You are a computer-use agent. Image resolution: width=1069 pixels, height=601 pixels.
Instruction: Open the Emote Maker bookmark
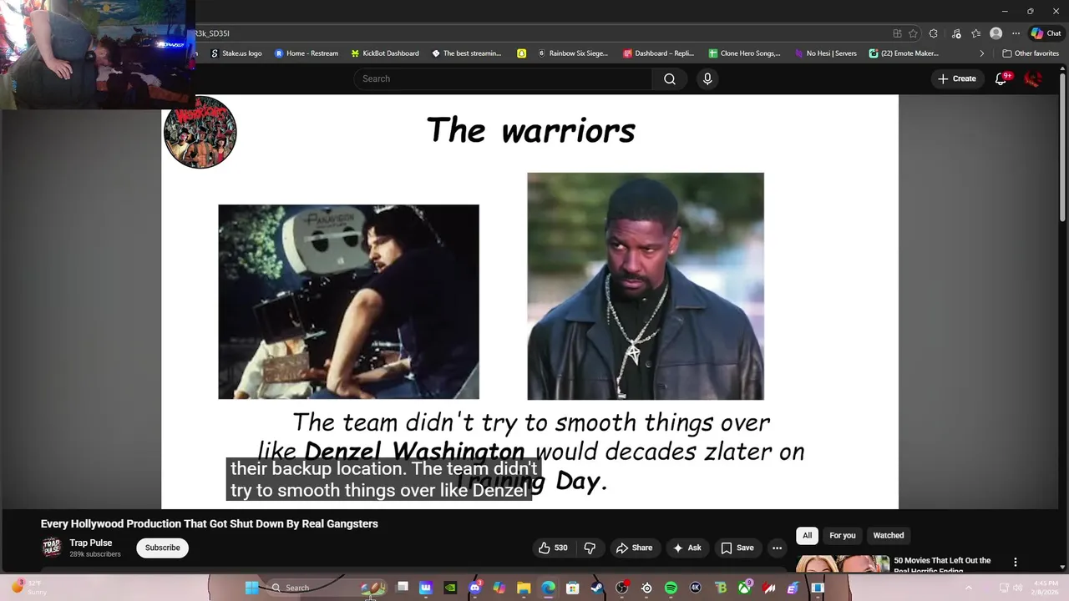[x=904, y=53]
